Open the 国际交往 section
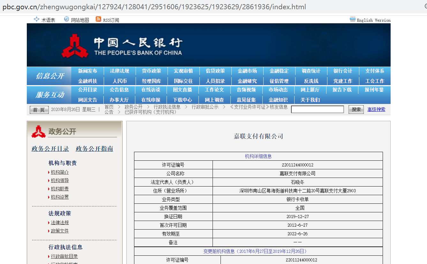 click(x=183, y=81)
